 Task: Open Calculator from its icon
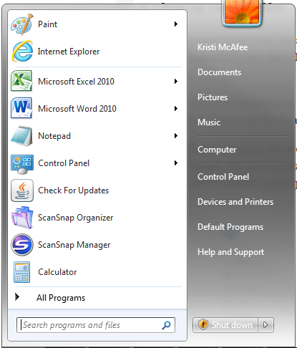coord(21,272)
